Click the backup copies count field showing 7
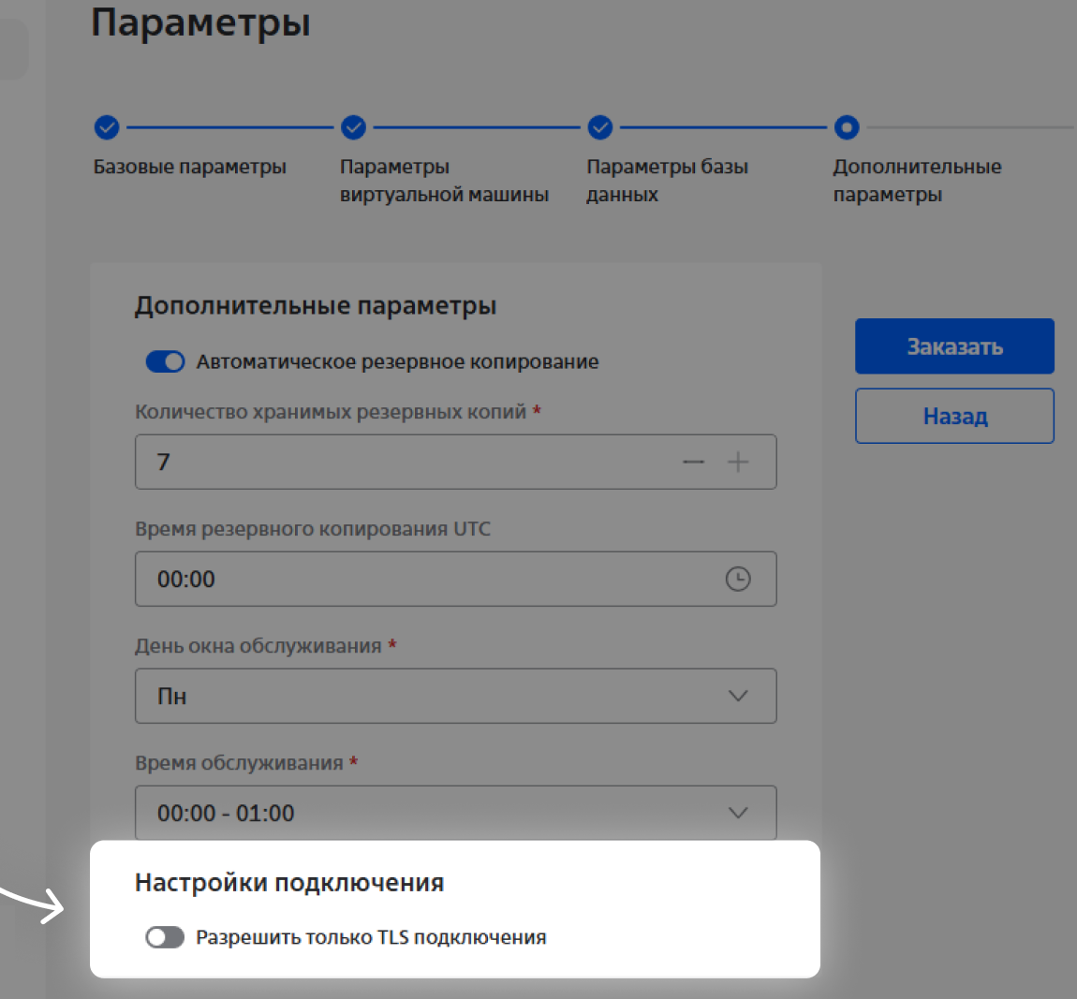This screenshot has width=1077, height=999. [403, 463]
